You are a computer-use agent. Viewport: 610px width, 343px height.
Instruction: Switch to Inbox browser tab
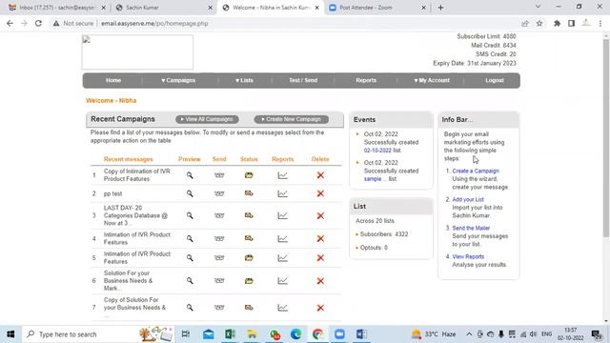pos(56,8)
